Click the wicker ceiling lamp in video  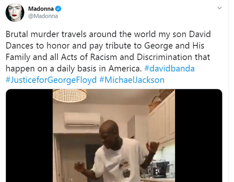tap(70, 96)
